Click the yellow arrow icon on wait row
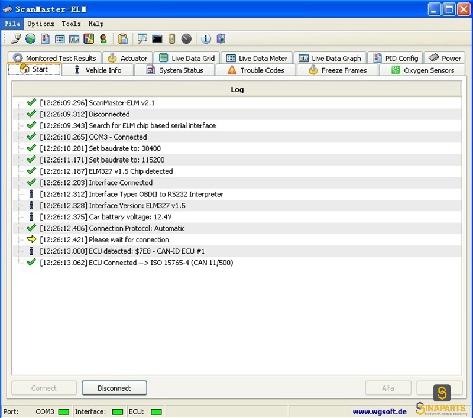 pyautogui.click(x=31, y=239)
